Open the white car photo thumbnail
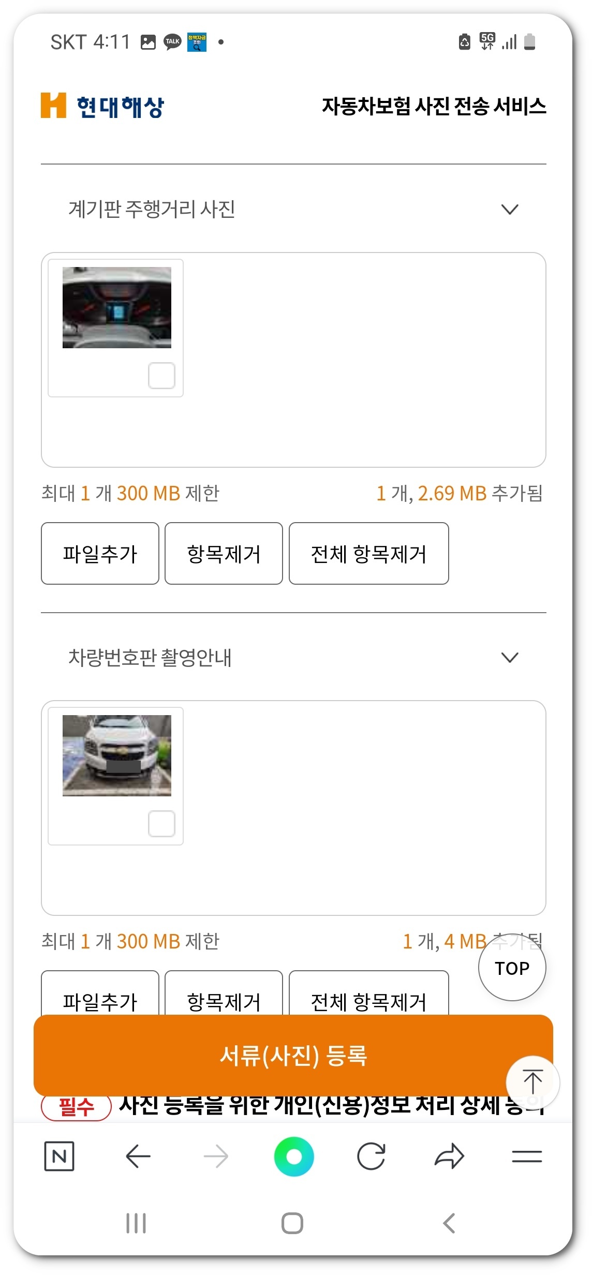The image size is (592, 1275). pyautogui.click(x=116, y=754)
